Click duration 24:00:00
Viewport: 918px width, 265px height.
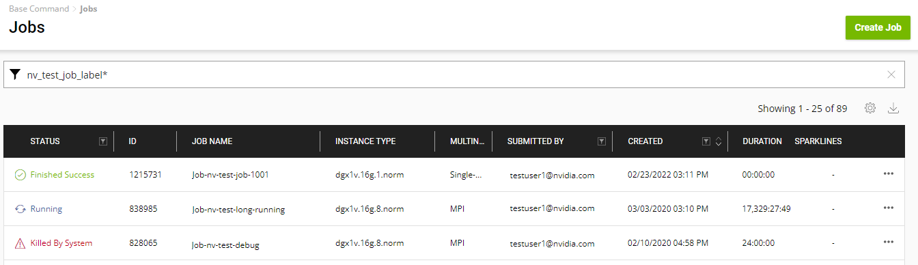[x=758, y=243]
